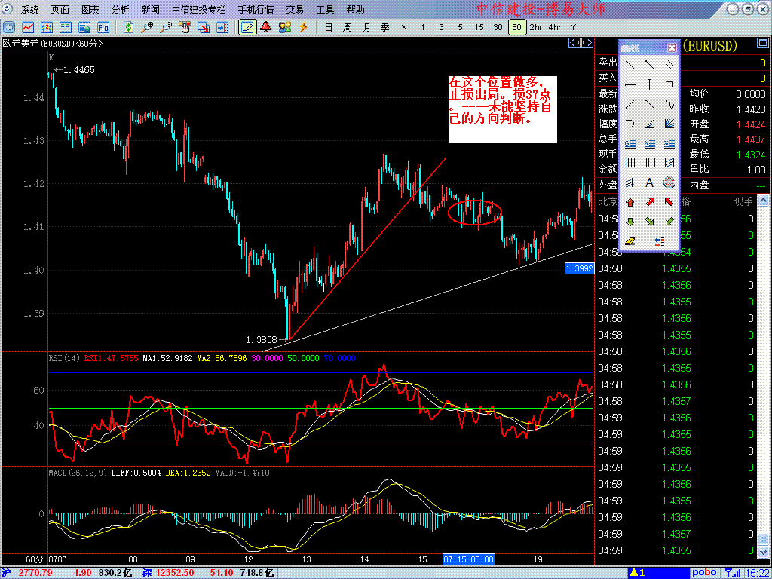Open the 交易 menu
This screenshot has height=579, width=772.
click(295, 9)
